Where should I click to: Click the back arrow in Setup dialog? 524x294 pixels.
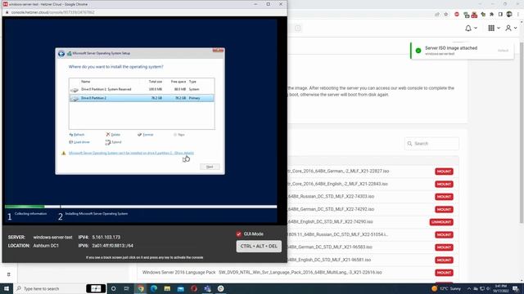(x=61, y=53)
